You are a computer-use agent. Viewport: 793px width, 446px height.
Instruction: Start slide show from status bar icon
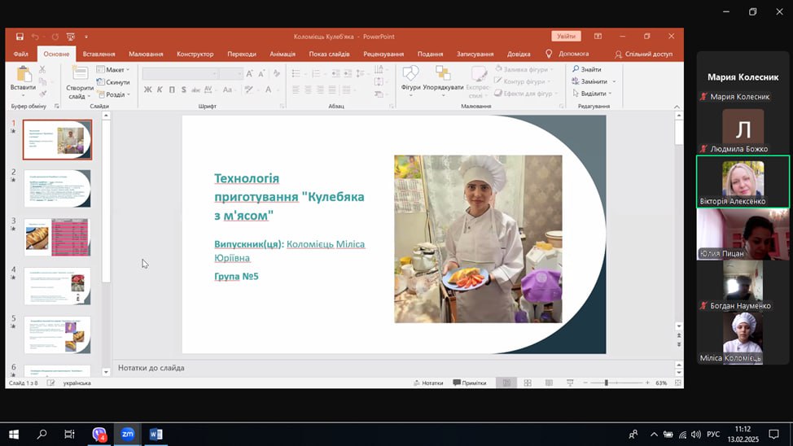tap(570, 383)
